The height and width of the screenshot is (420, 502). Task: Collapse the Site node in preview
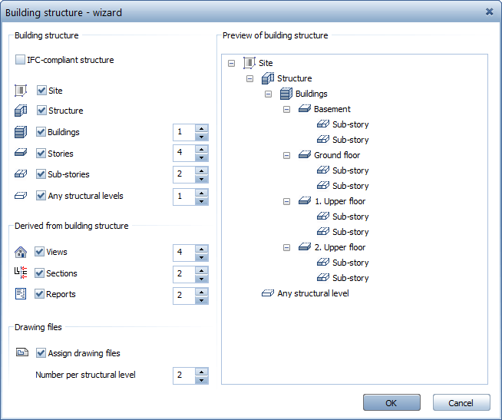click(232, 64)
